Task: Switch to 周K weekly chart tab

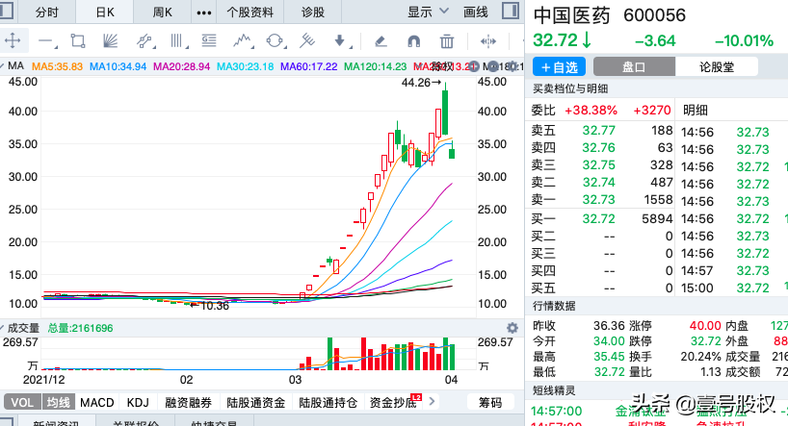Action: pos(163,13)
